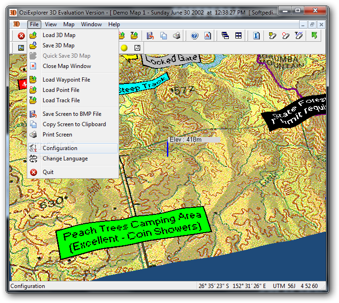The image size is (339, 303).
Task: Click the Change Language arrows icon in menu
Action: [x=33, y=159]
